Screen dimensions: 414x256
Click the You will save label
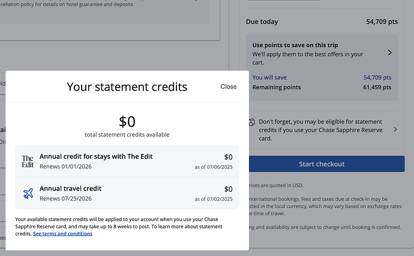click(x=269, y=78)
